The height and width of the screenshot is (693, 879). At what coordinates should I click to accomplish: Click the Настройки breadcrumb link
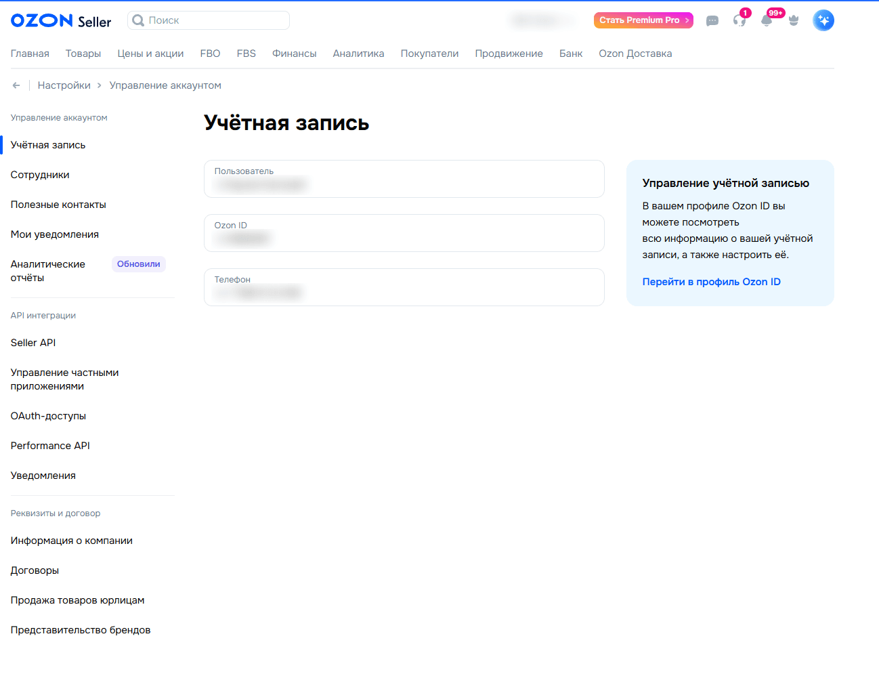[64, 85]
